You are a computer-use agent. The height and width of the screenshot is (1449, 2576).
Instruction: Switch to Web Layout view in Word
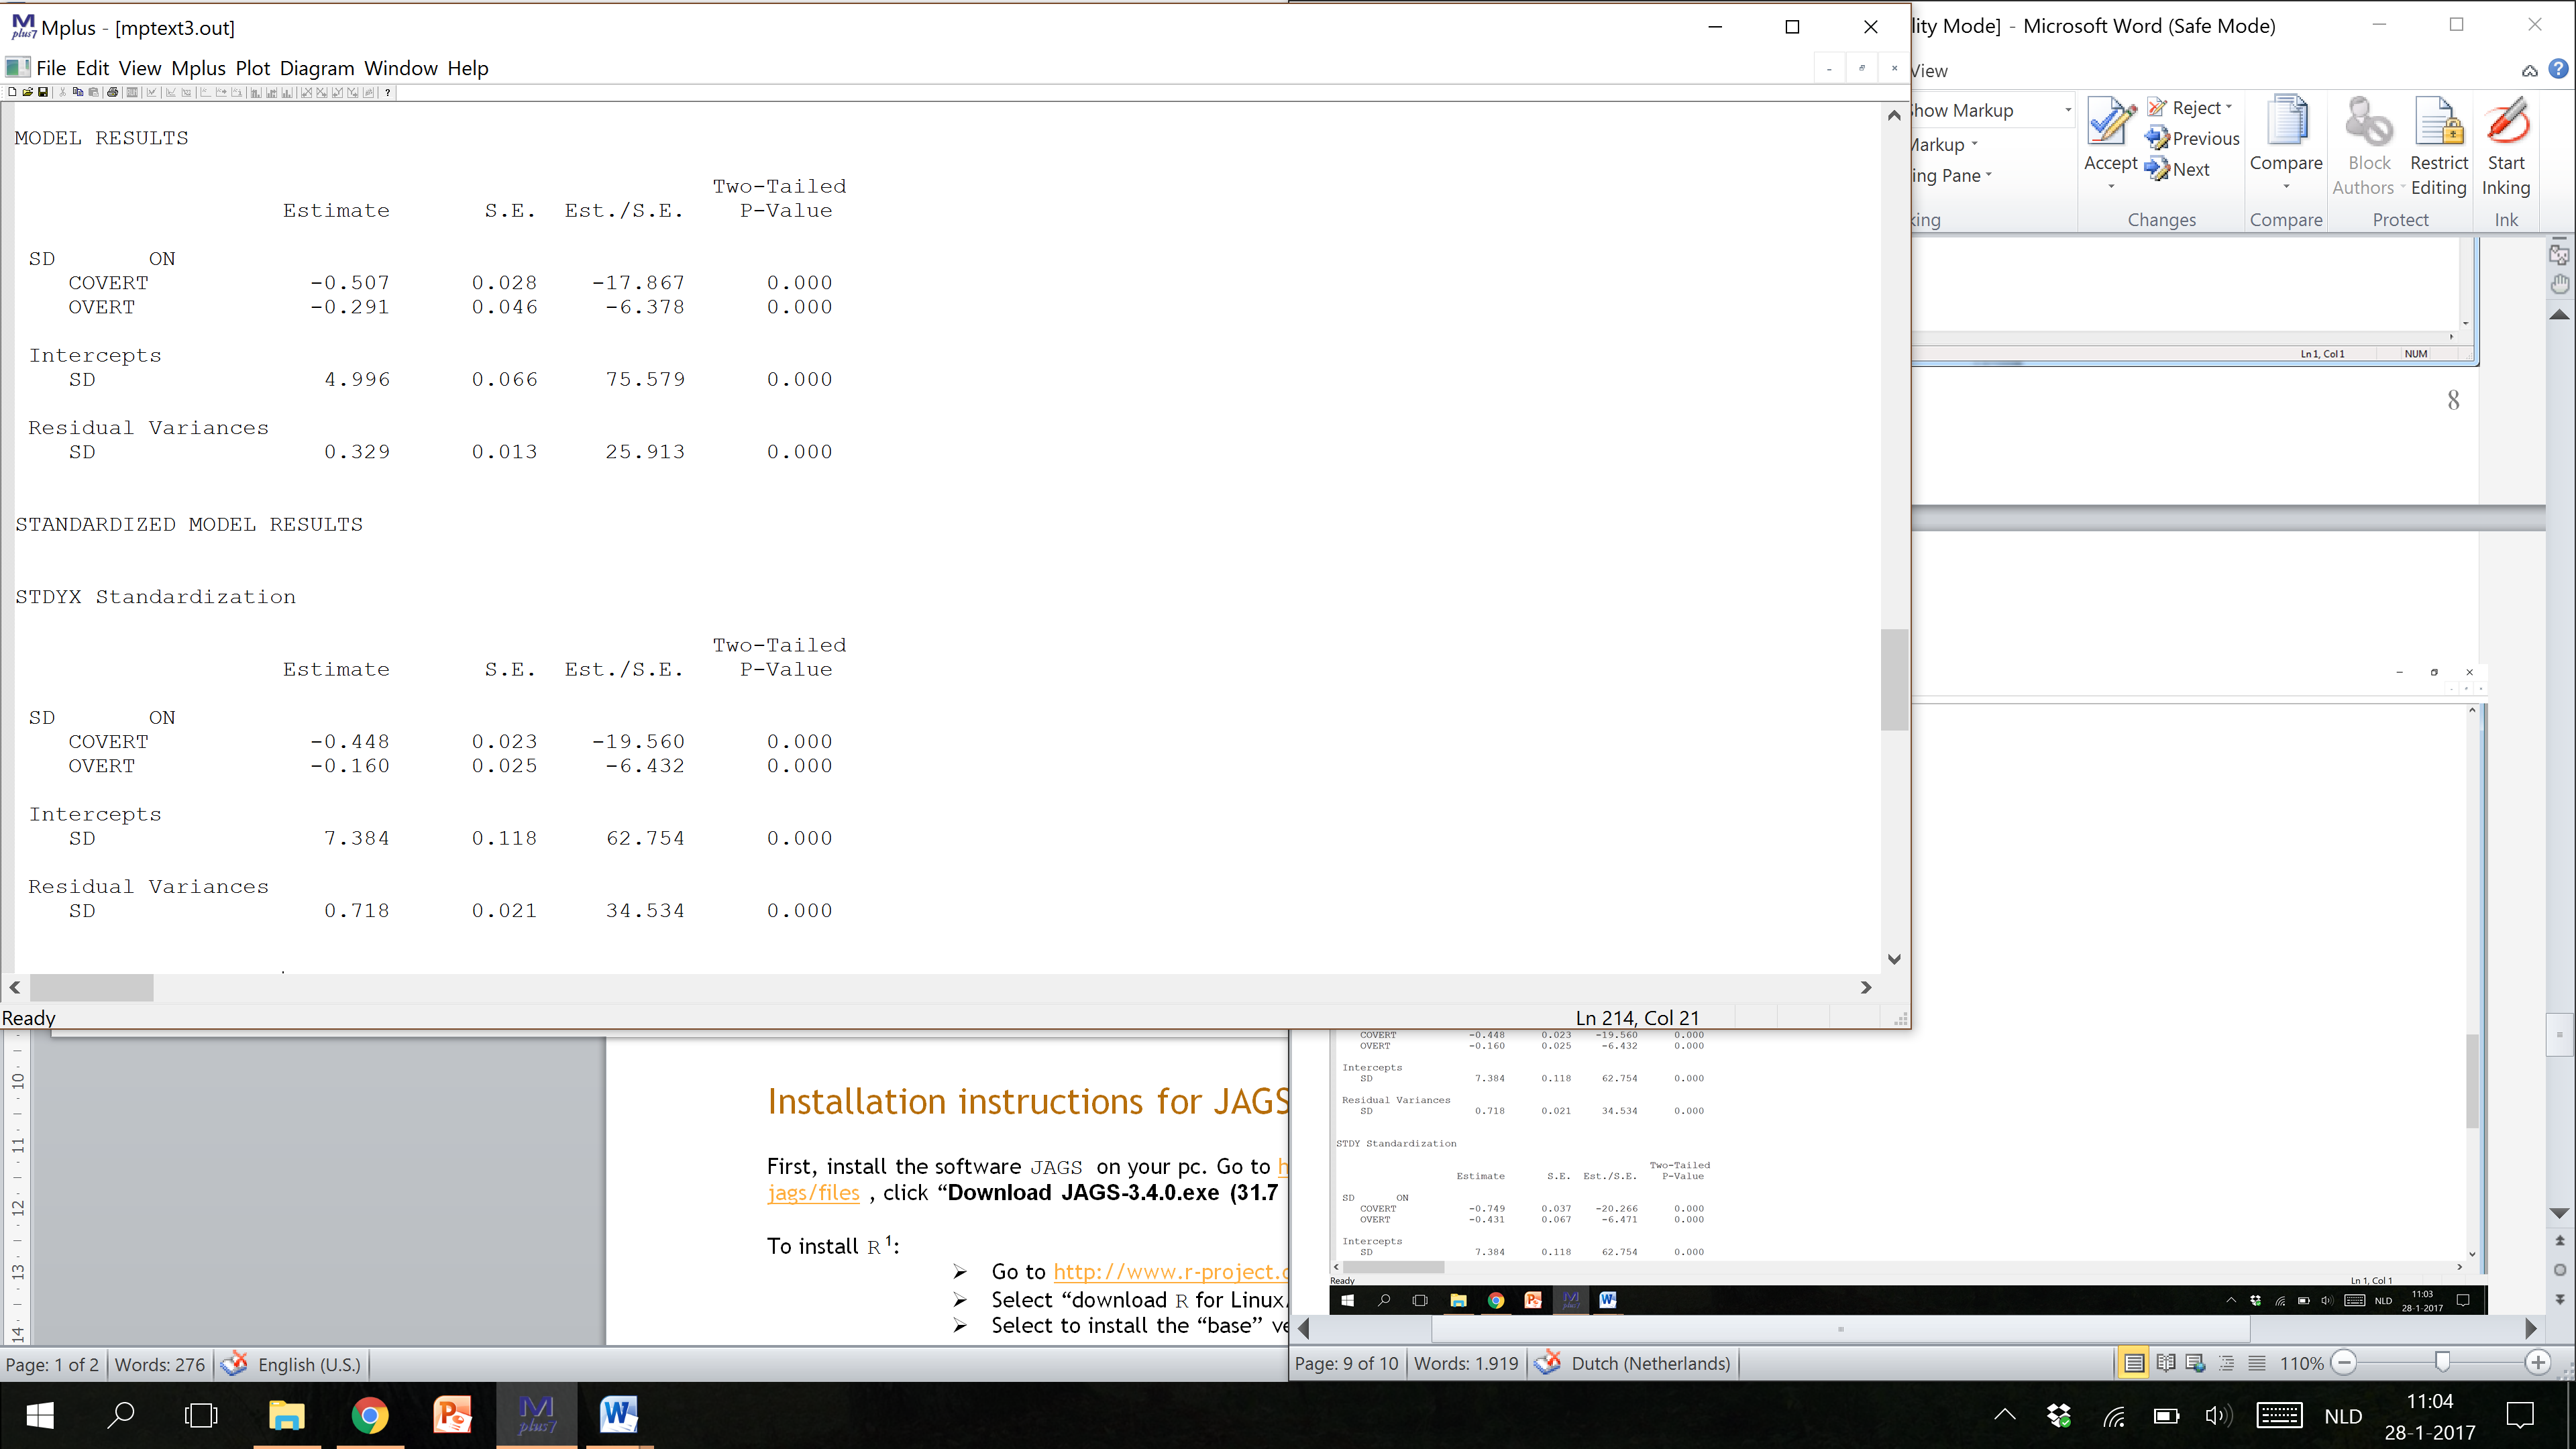tap(2196, 1362)
